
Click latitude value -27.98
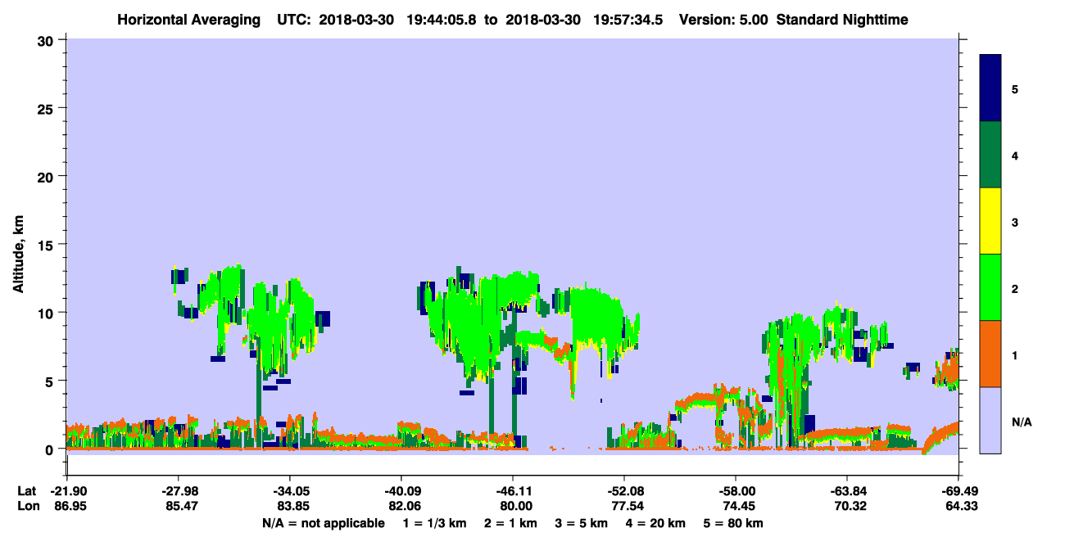click(x=178, y=491)
